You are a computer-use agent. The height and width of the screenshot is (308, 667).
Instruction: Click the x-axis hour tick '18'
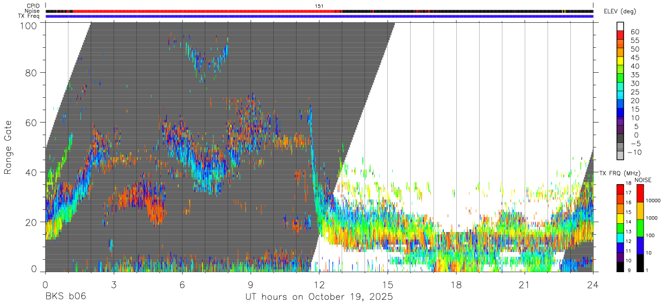(x=456, y=284)
